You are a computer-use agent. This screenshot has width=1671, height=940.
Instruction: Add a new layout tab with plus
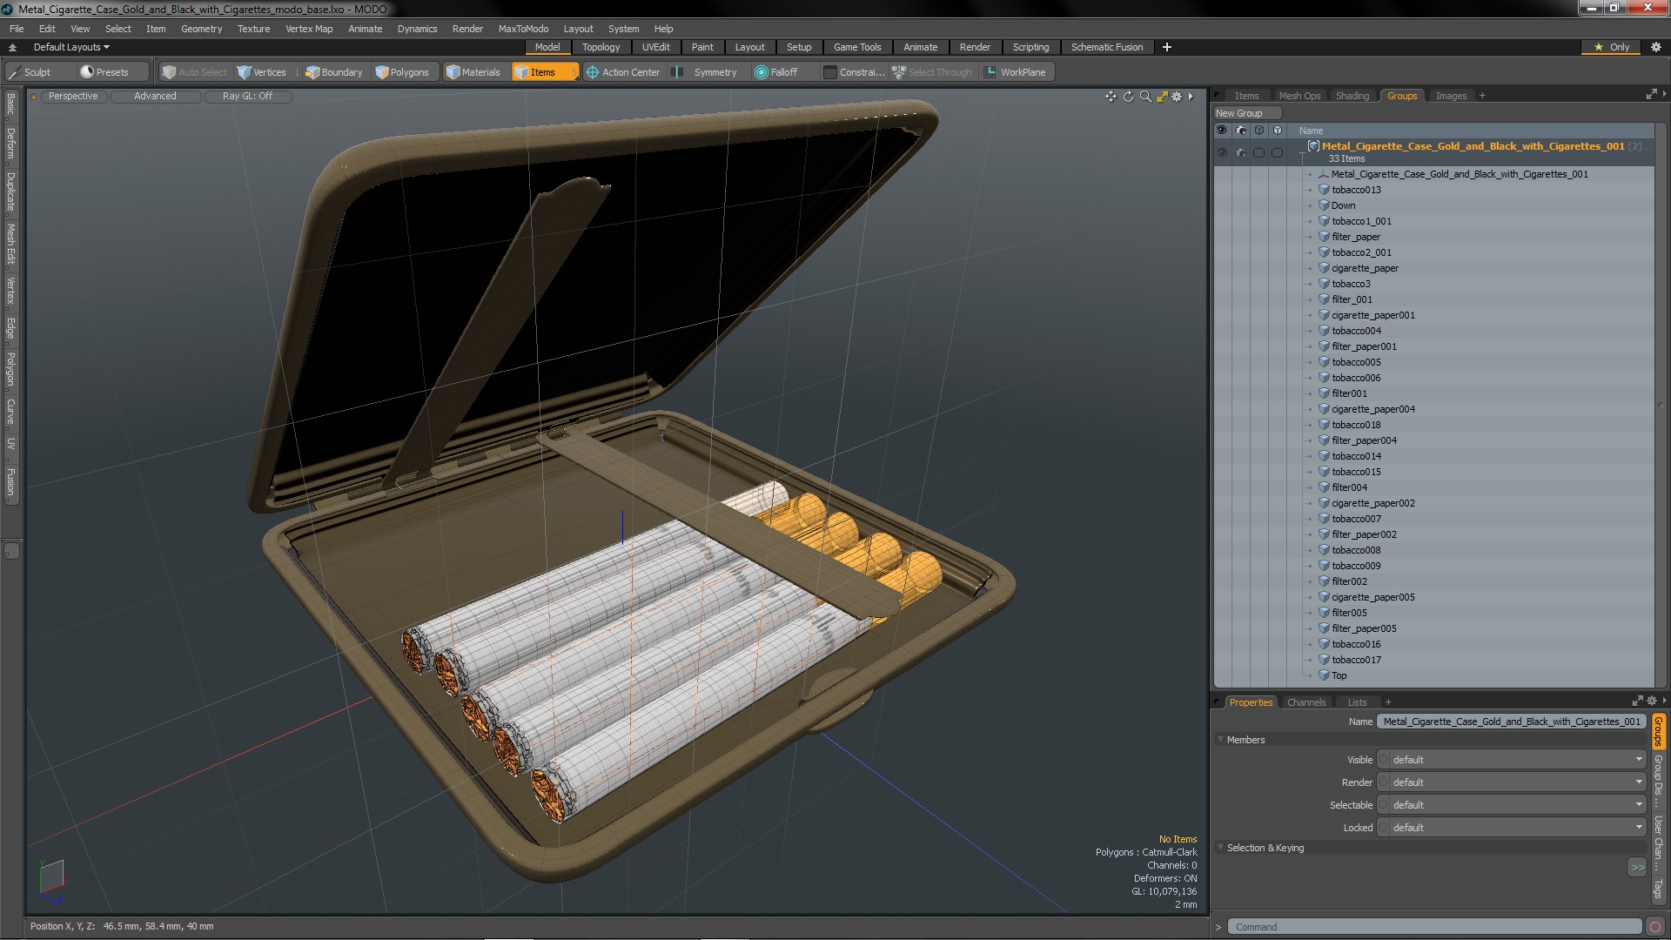1166,47
